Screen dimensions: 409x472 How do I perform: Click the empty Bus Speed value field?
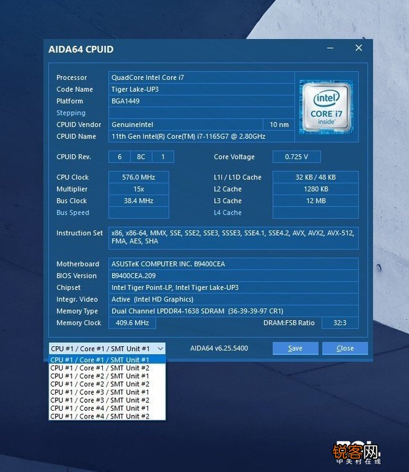point(139,213)
